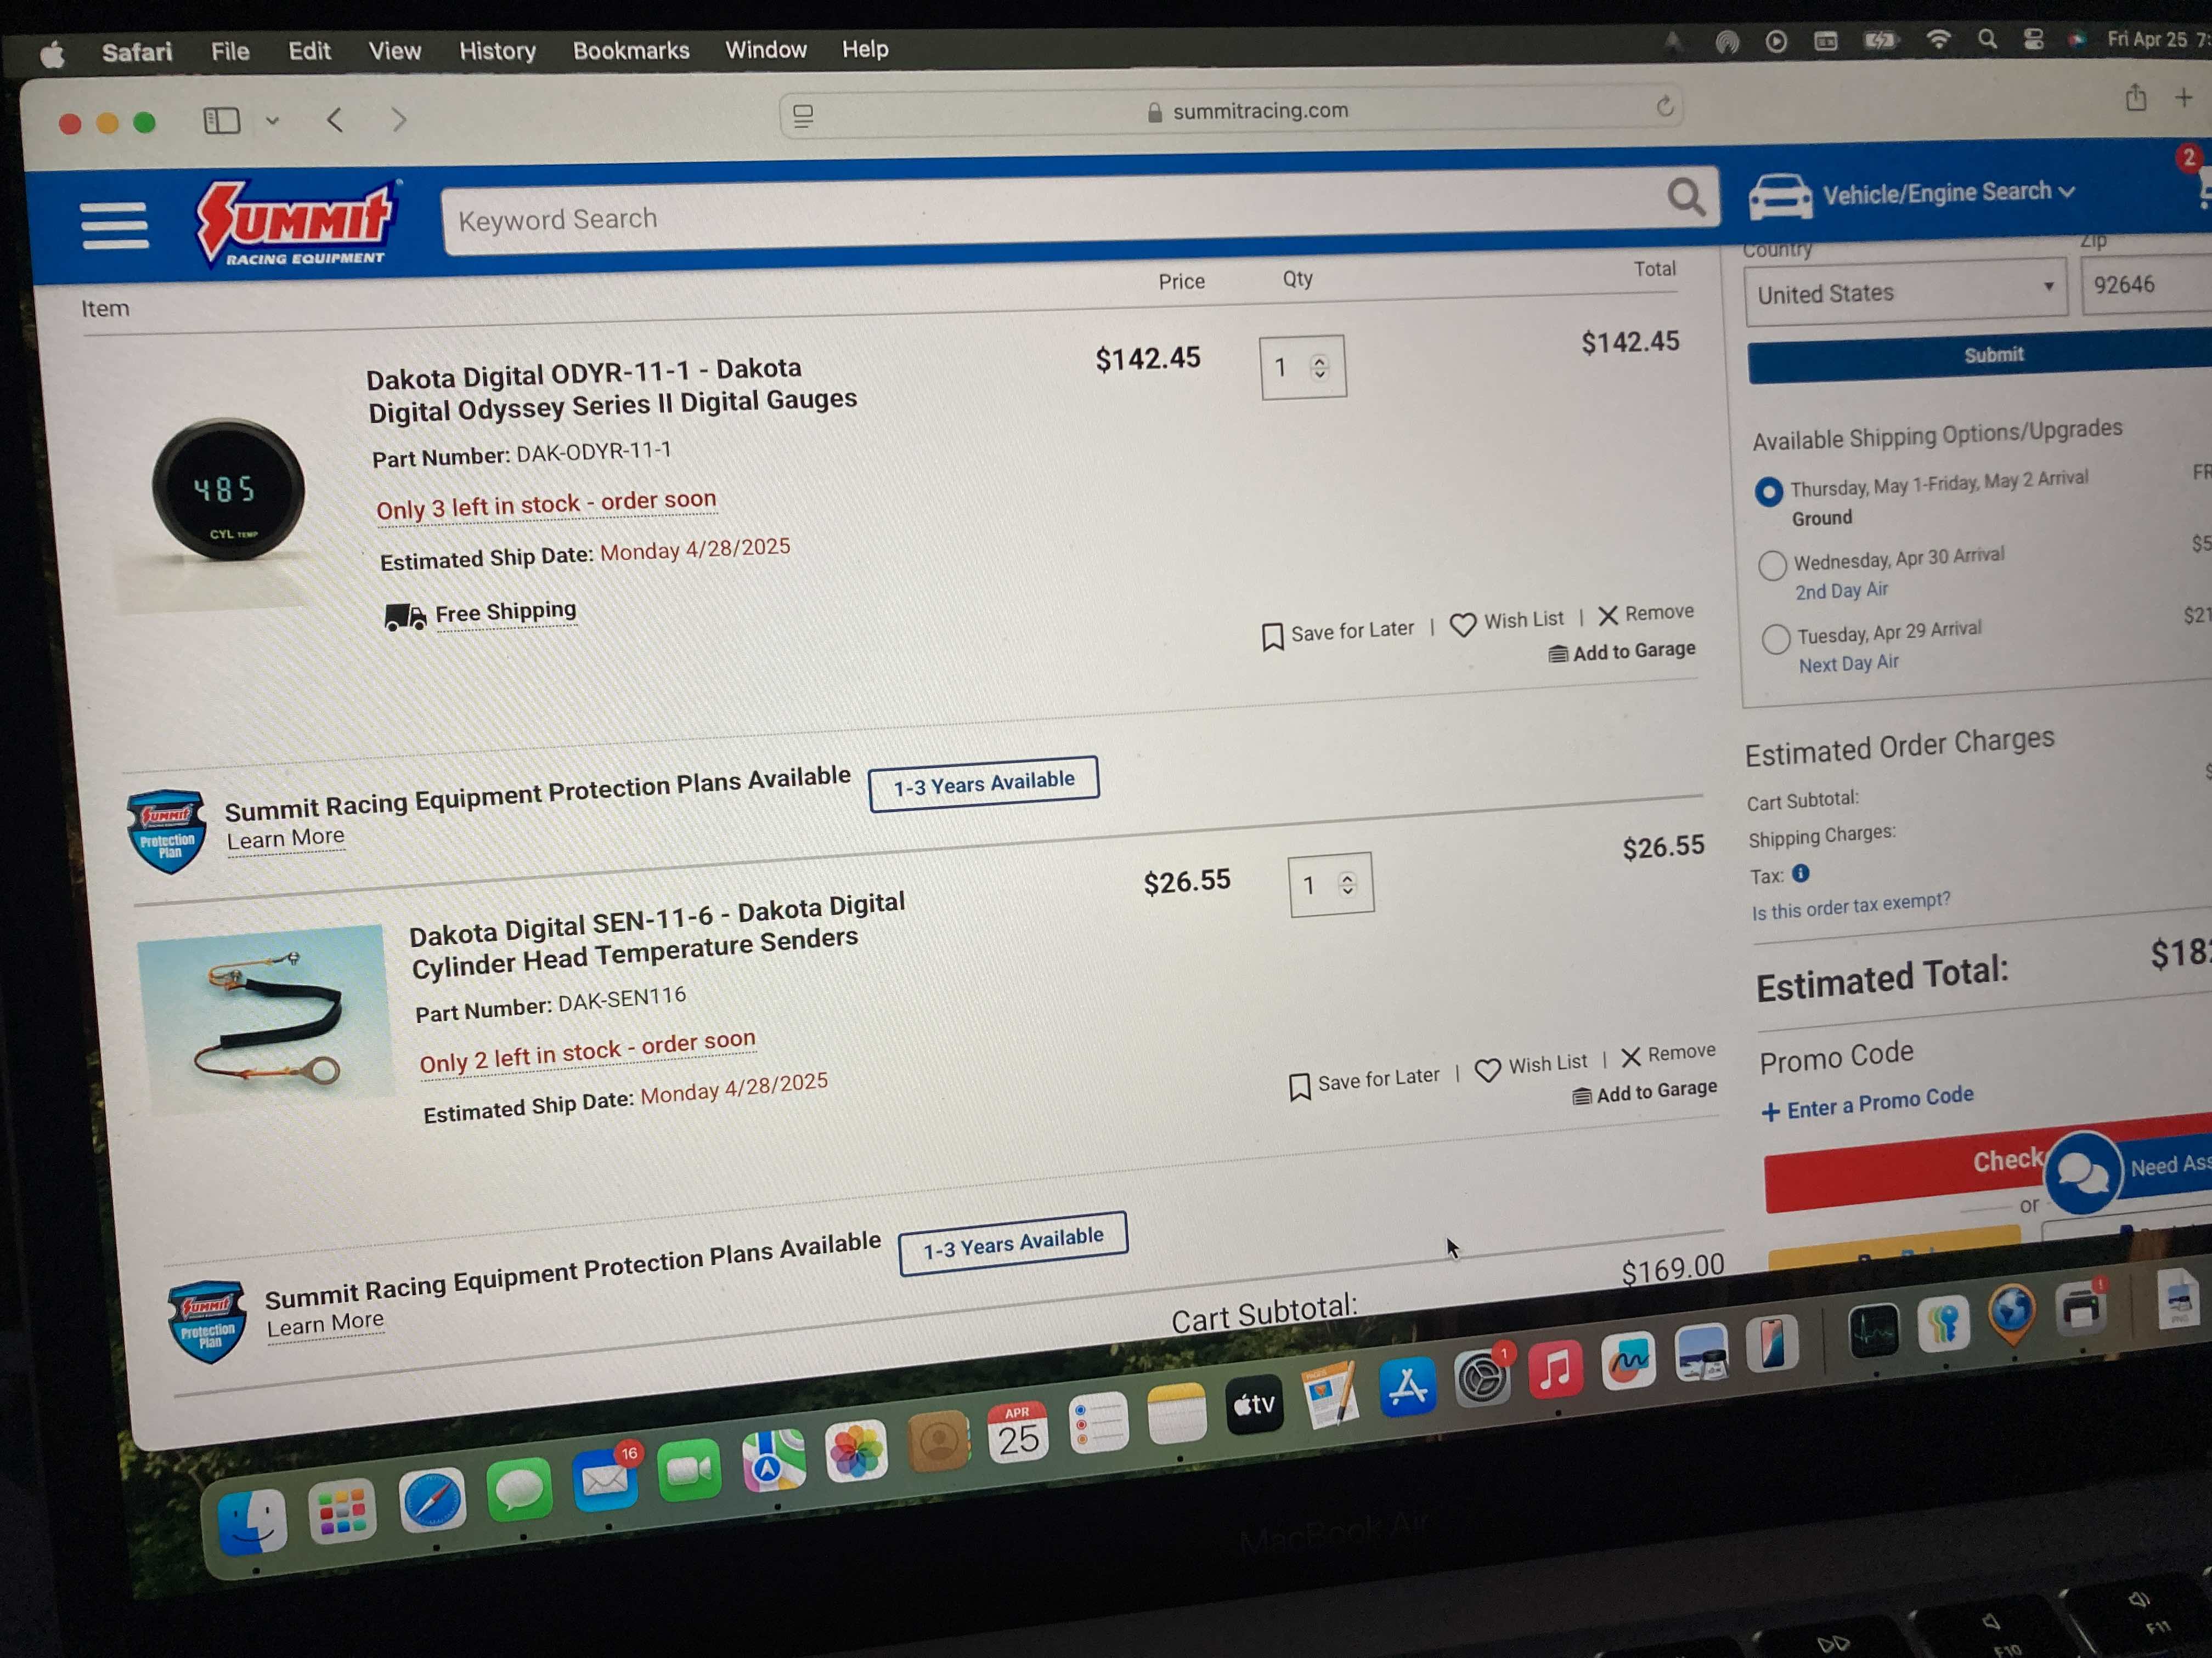Open the History menu
The width and height of the screenshot is (2212, 1658).
click(497, 51)
